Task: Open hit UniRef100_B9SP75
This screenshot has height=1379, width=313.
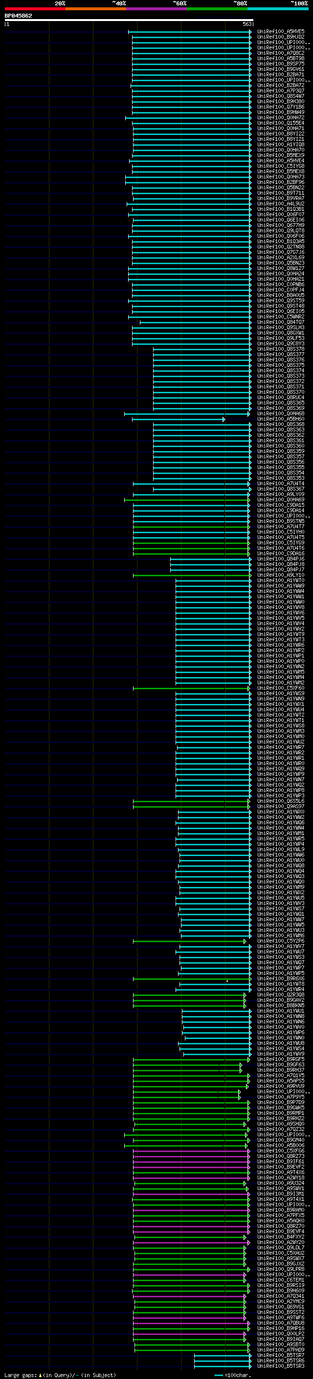Action: coord(280,64)
